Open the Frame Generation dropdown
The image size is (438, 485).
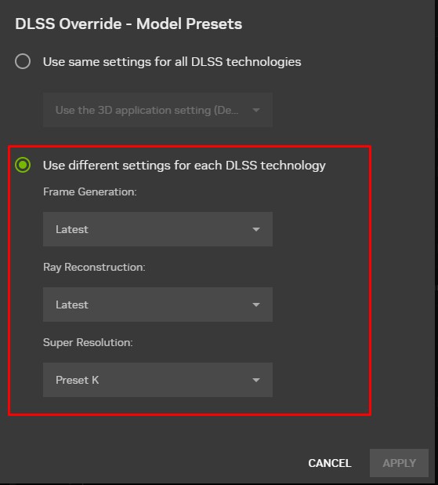tap(157, 229)
